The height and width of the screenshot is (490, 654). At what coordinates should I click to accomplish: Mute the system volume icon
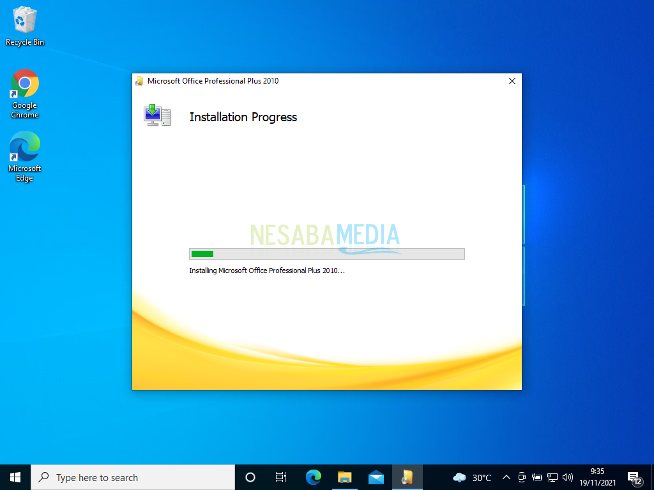pos(568,477)
